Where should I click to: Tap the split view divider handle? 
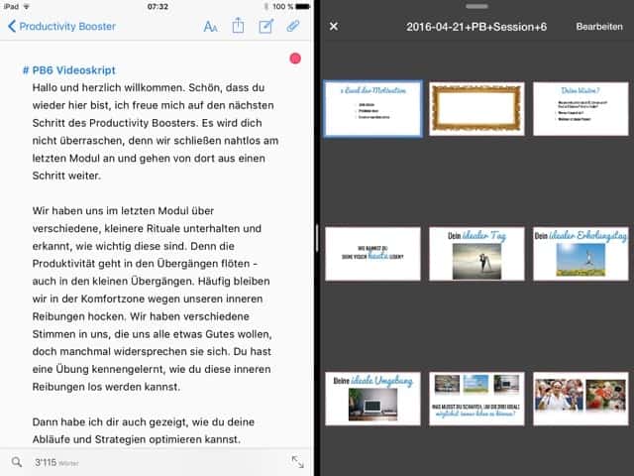point(317,238)
